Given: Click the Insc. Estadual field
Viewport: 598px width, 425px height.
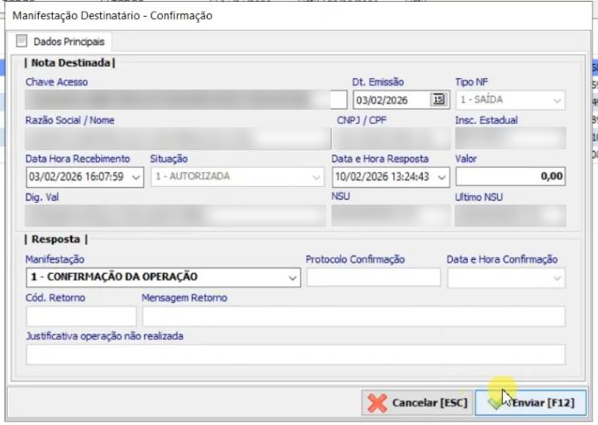Looking at the screenshot, I should coord(510,139).
